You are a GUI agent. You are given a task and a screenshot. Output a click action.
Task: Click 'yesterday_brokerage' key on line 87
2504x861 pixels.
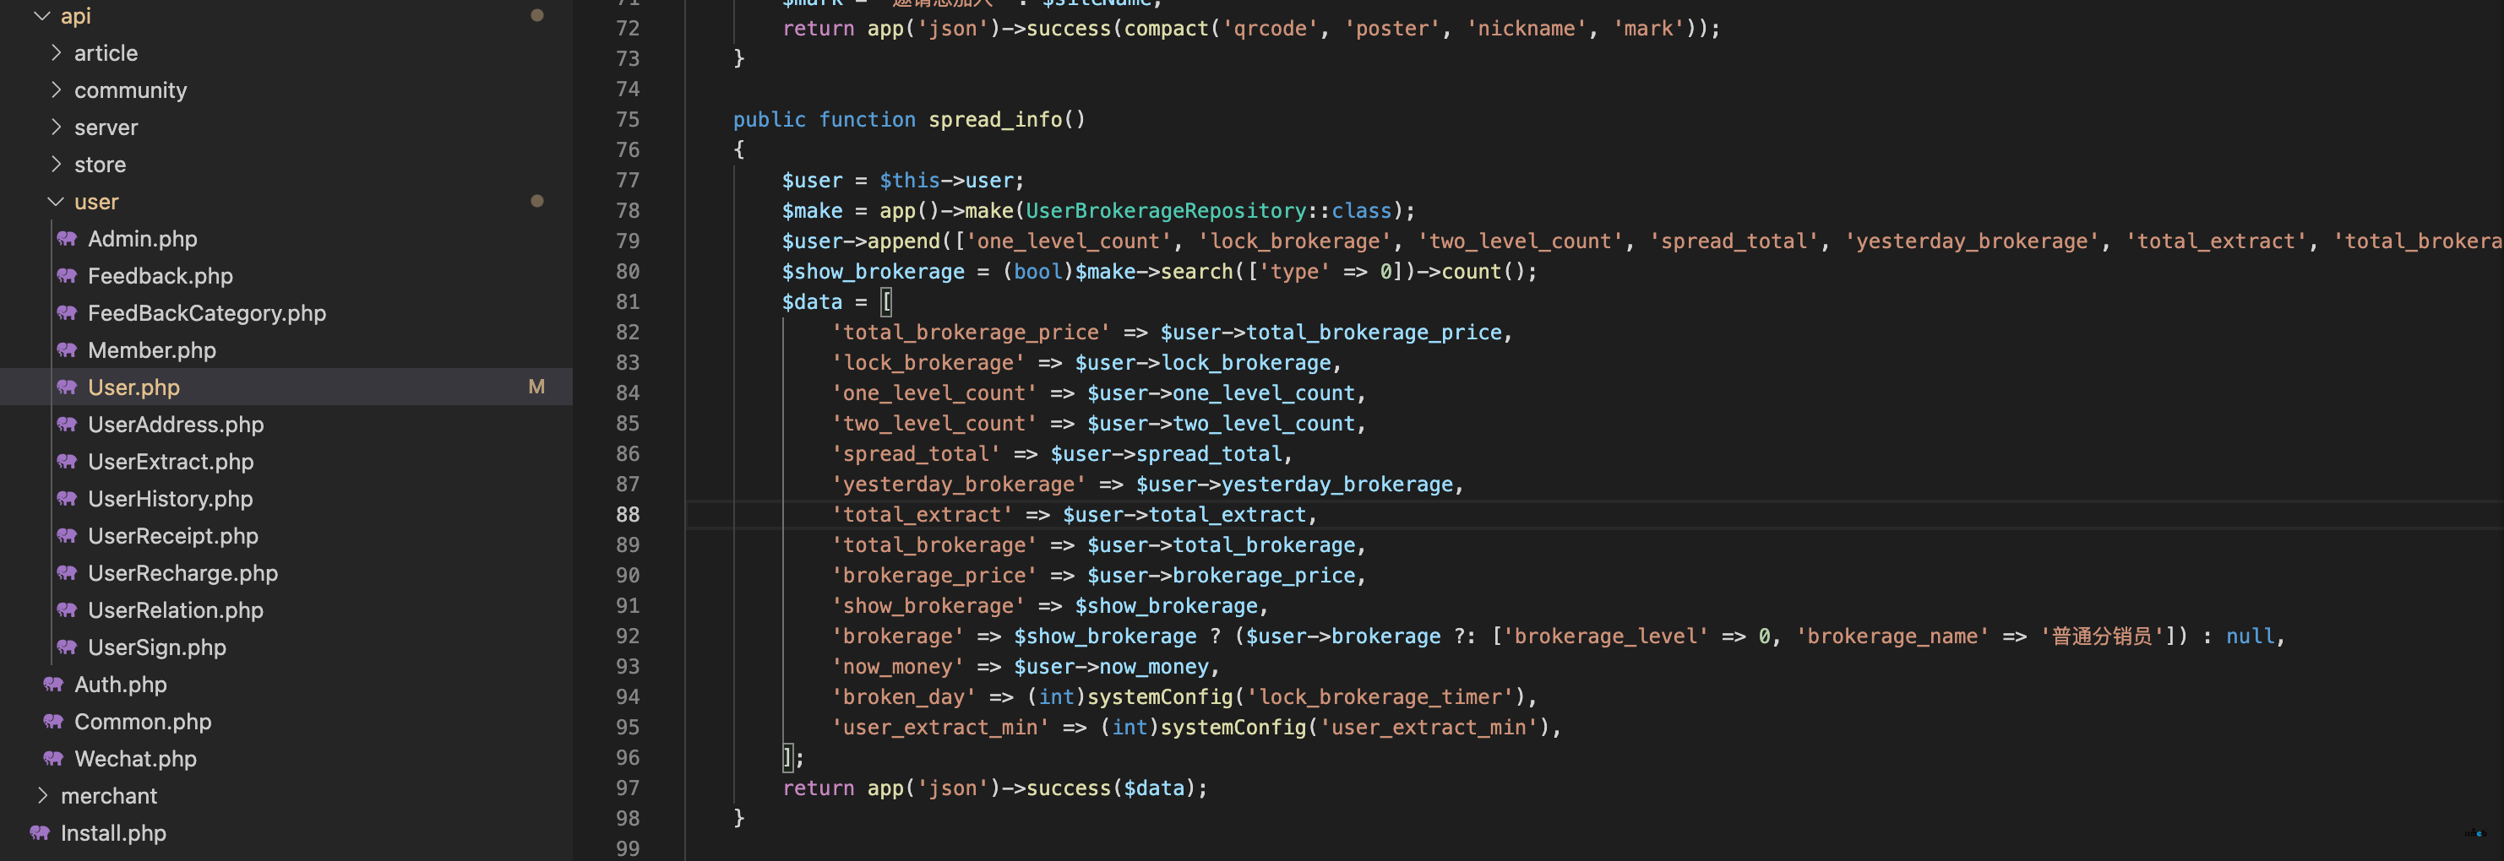pyautogui.click(x=960, y=484)
